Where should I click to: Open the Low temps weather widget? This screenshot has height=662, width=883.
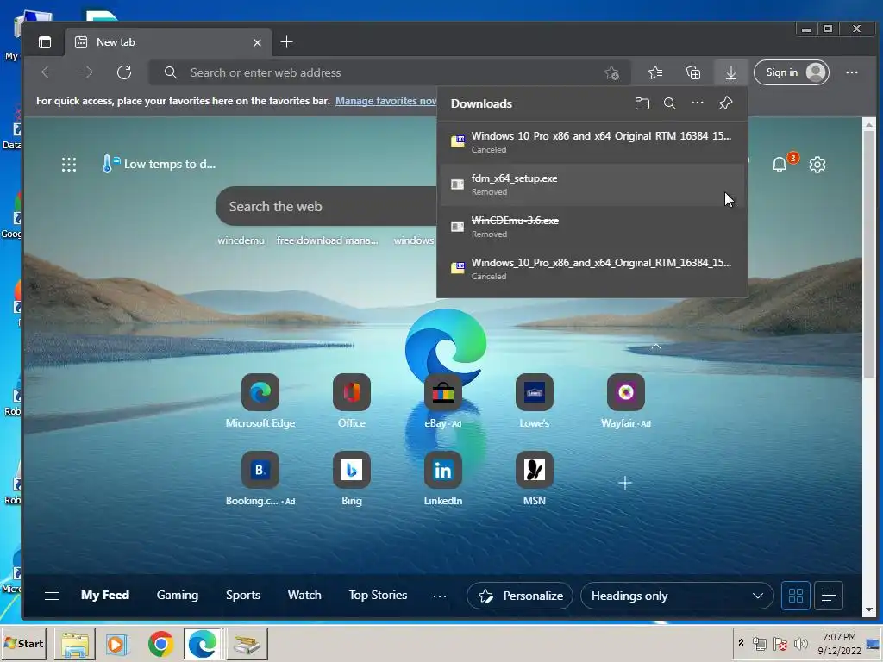[x=159, y=165]
